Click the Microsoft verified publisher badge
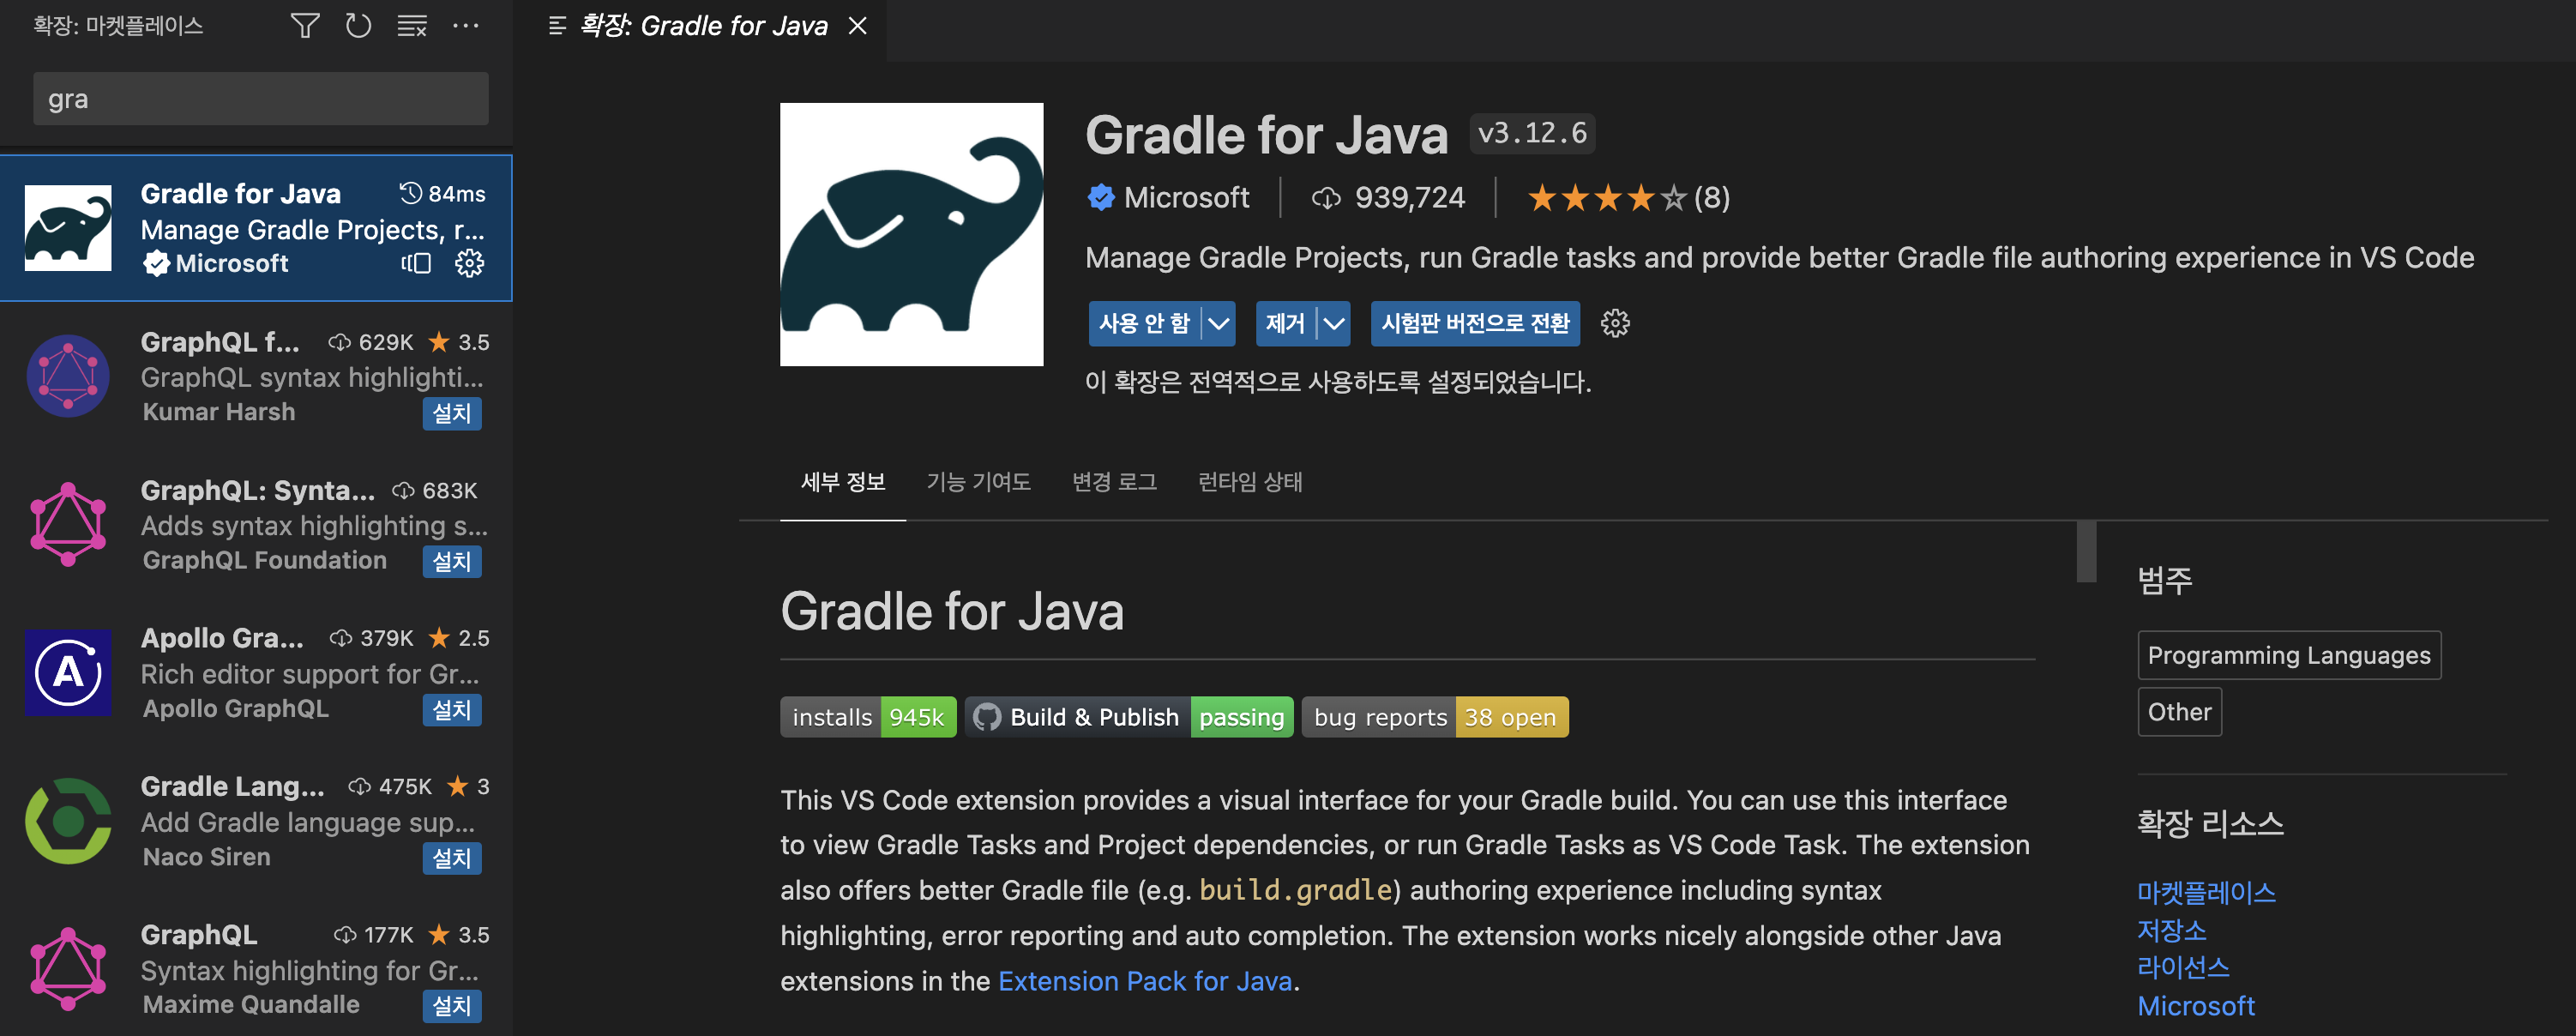2576x1036 pixels. click(1101, 198)
